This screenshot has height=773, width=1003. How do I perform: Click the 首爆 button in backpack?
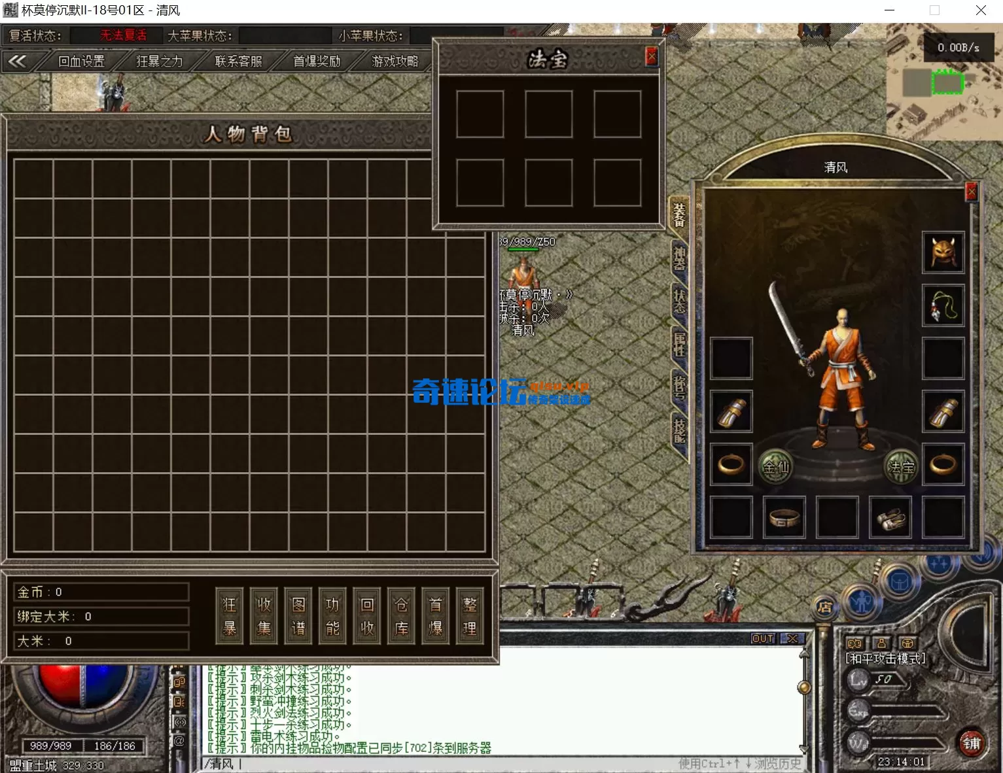point(436,616)
